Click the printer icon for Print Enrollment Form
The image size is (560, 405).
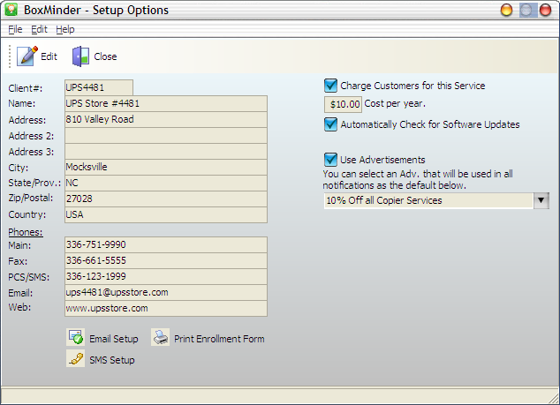coord(161,337)
